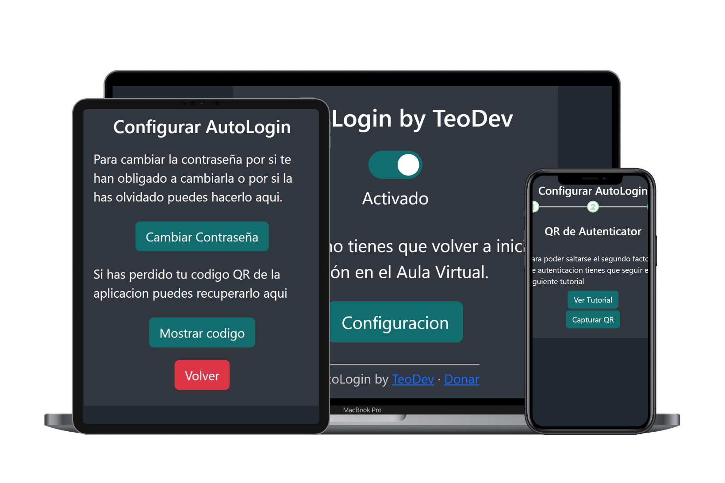Click "Ver Tutorial" on the phone screen

pyautogui.click(x=593, y=299)
